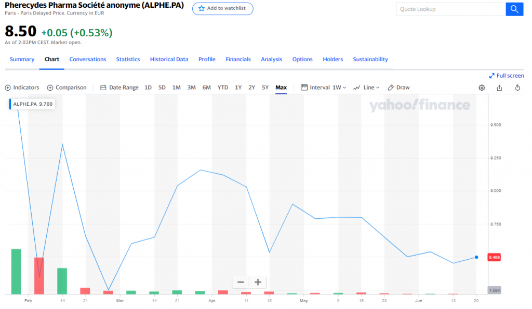Zoom out with the minus button

pyautogui.click(x=241, y=282)
